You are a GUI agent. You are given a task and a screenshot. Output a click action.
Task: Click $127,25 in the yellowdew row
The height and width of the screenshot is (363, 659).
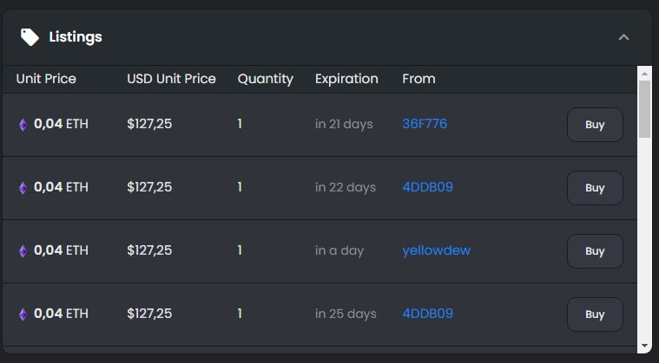(x=149, y=250)
